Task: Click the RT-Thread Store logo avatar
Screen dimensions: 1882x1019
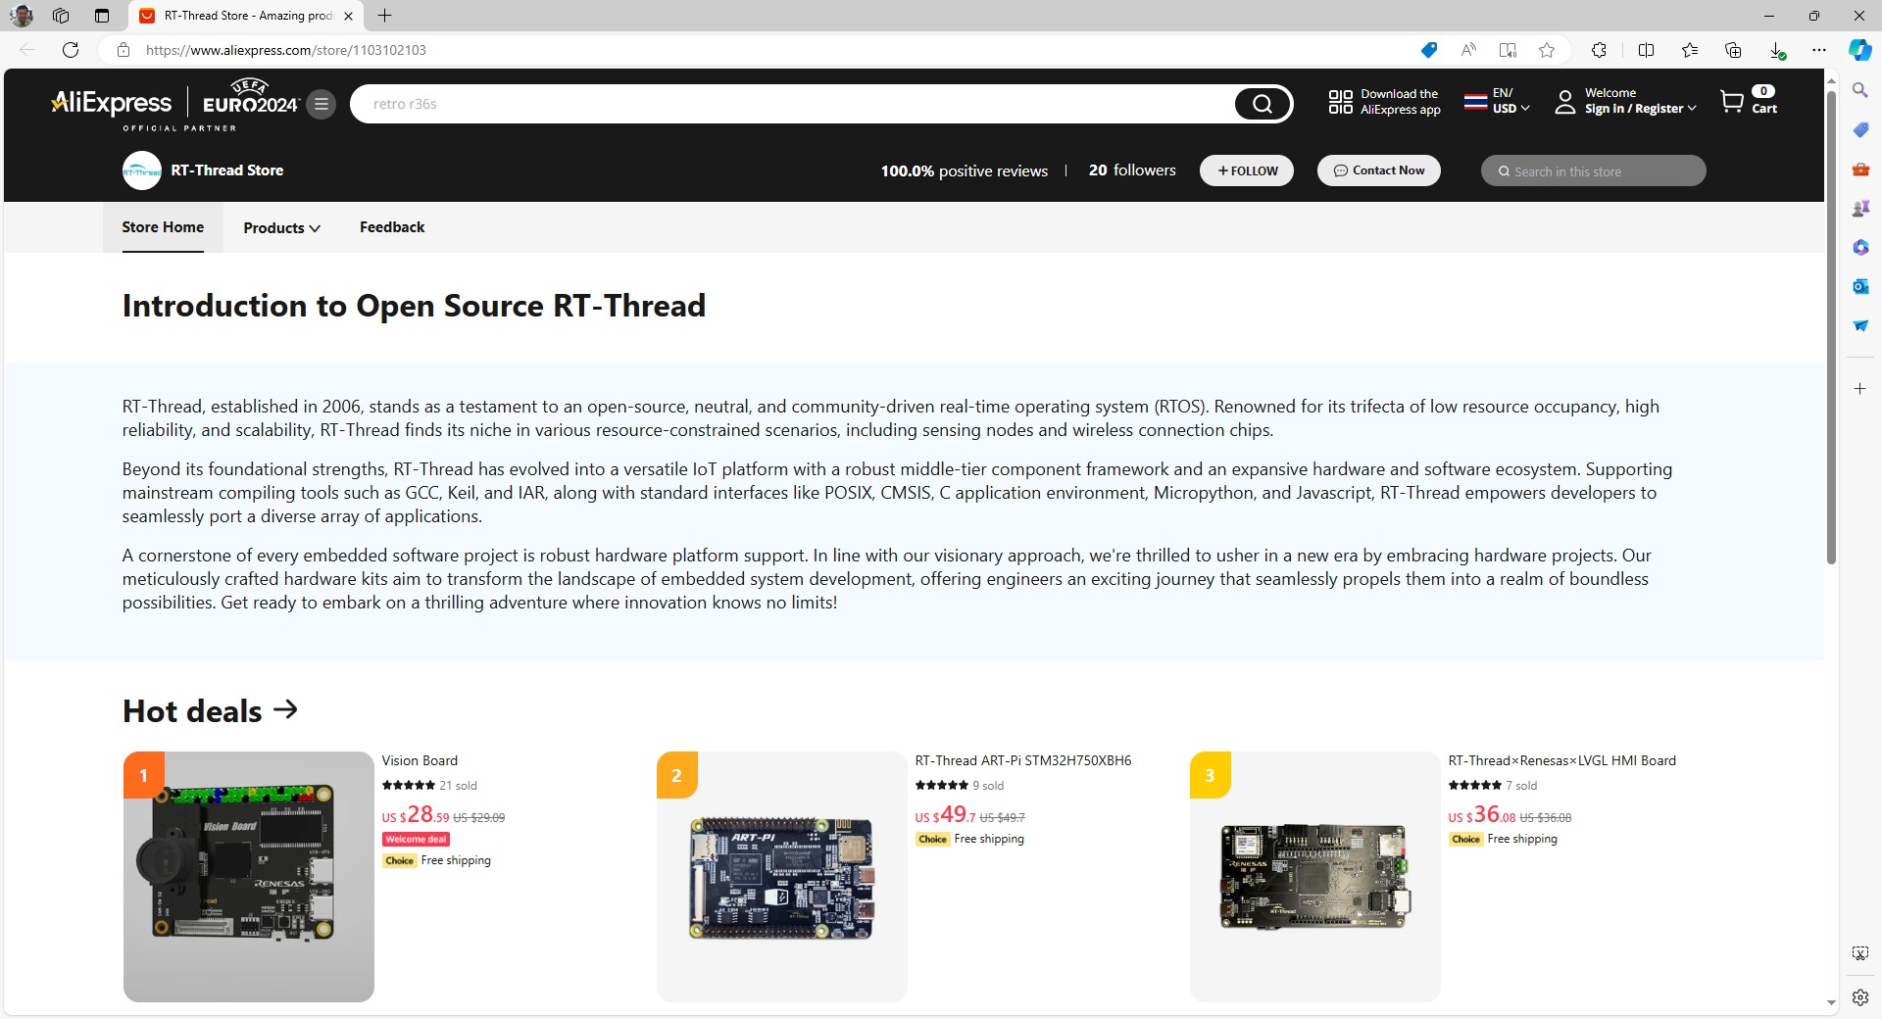Action: click(142, 170)
